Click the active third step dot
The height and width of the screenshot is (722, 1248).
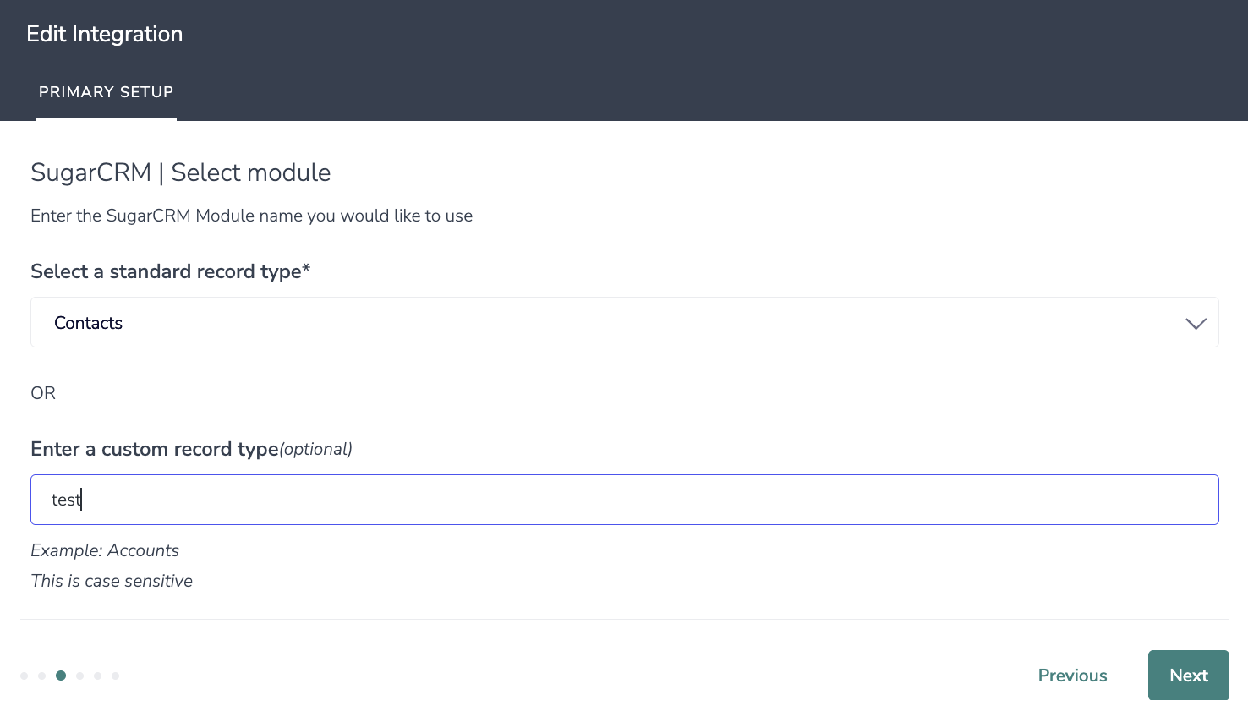61,676
